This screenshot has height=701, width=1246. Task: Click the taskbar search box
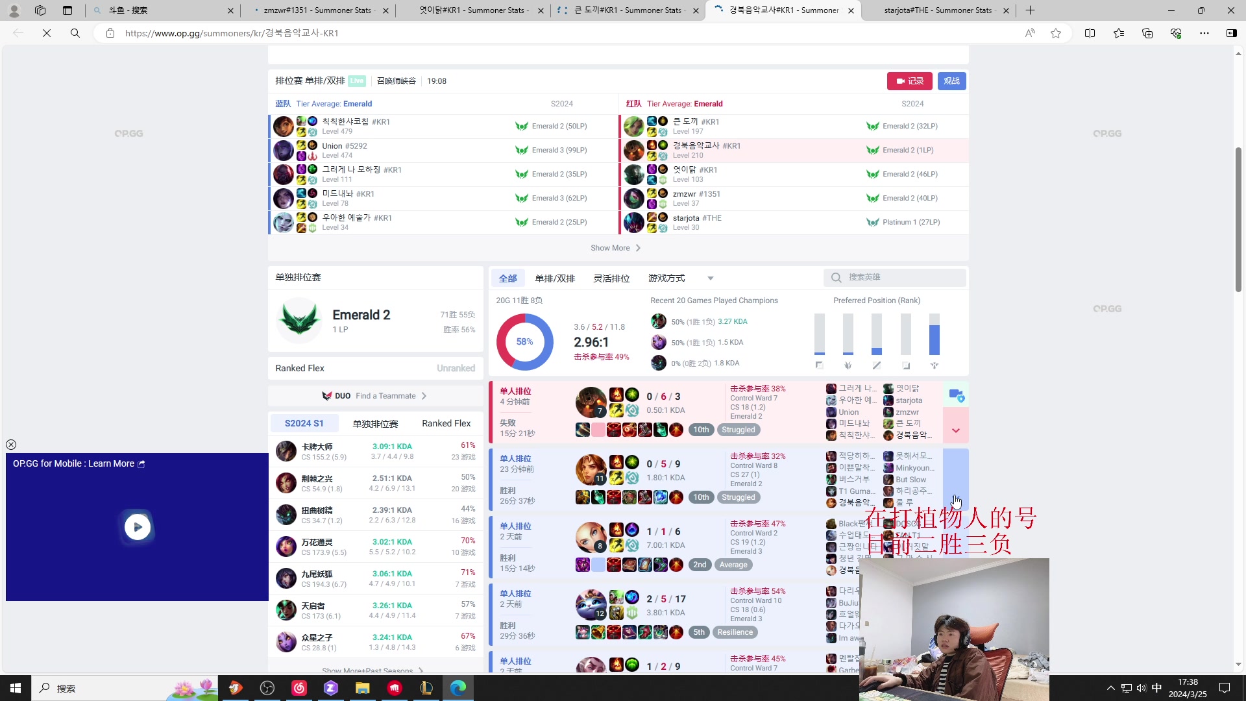[123, 688]
